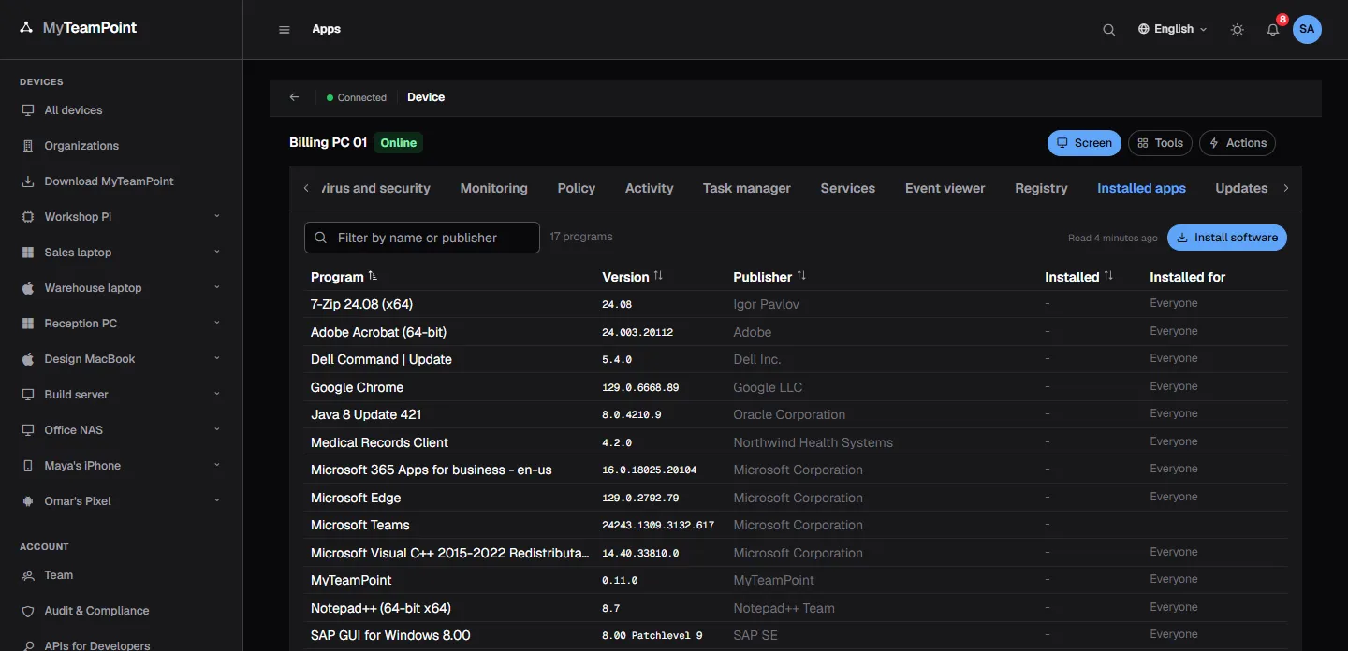The width and height of the screenshot is (1348, 651).
Task: Toggle the hamburger sidebar menu icon
Action: (x=285, y=30)
